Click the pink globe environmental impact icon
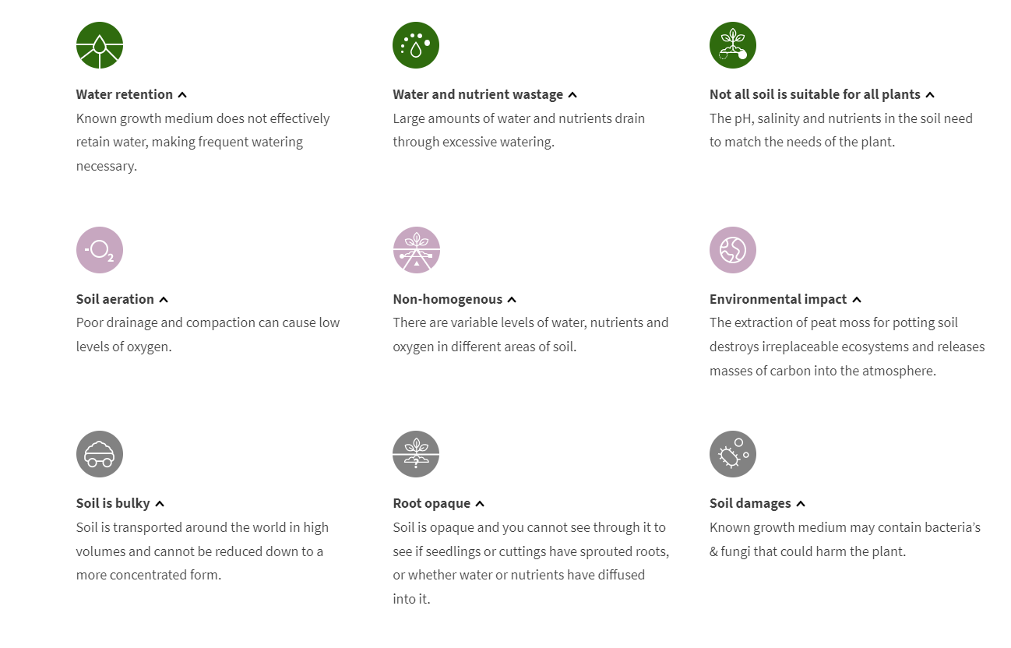This screenshot has width=1011, height=648. [733, 250]
